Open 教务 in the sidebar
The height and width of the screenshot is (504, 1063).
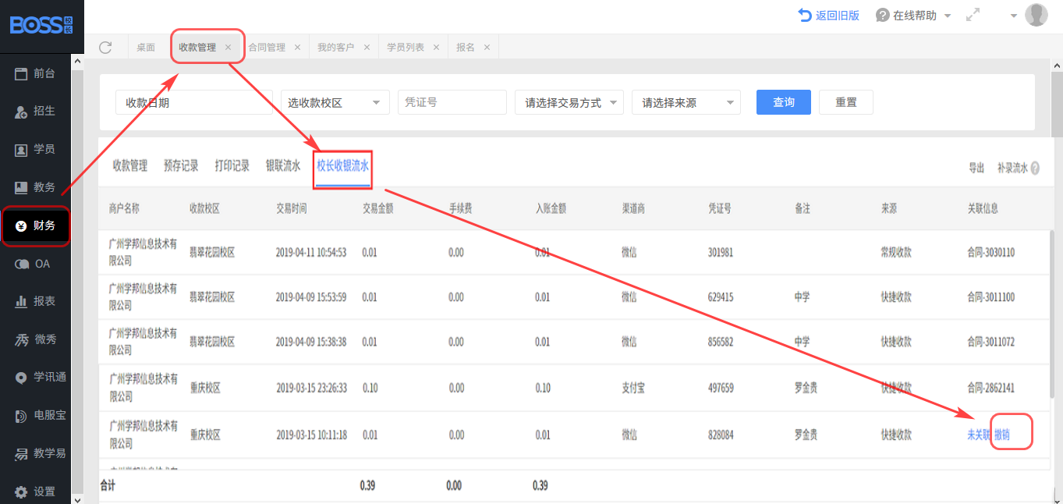[x=35, y=187]
